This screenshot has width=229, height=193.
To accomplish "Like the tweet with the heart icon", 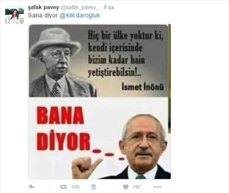I will point(126,187).
